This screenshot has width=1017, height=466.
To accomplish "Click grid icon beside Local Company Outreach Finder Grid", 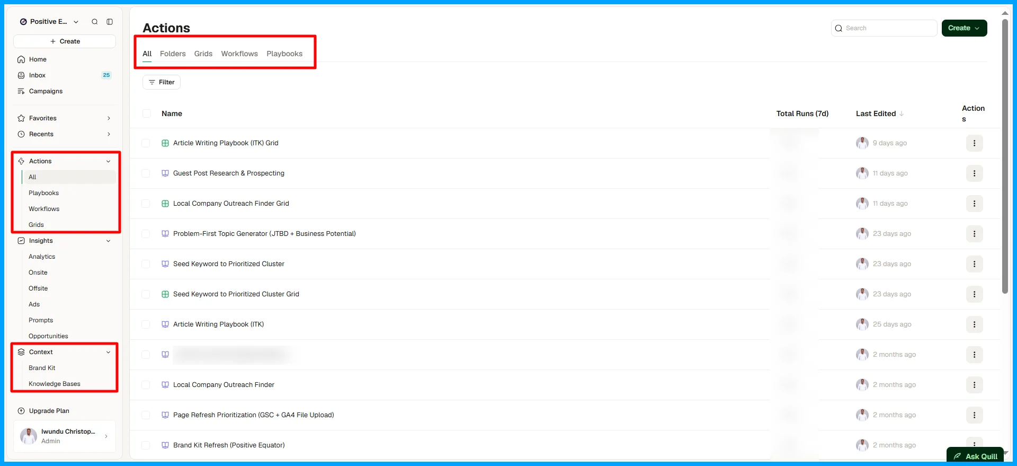I will 165,204.
